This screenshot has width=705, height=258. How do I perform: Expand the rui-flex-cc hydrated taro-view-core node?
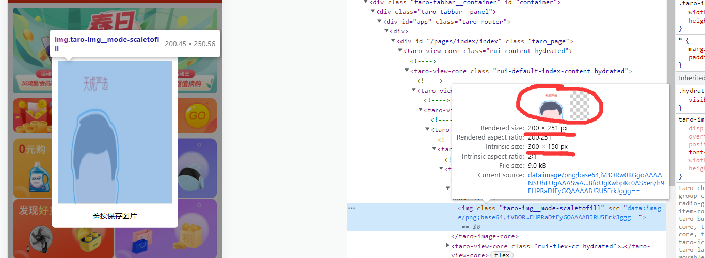448,246
